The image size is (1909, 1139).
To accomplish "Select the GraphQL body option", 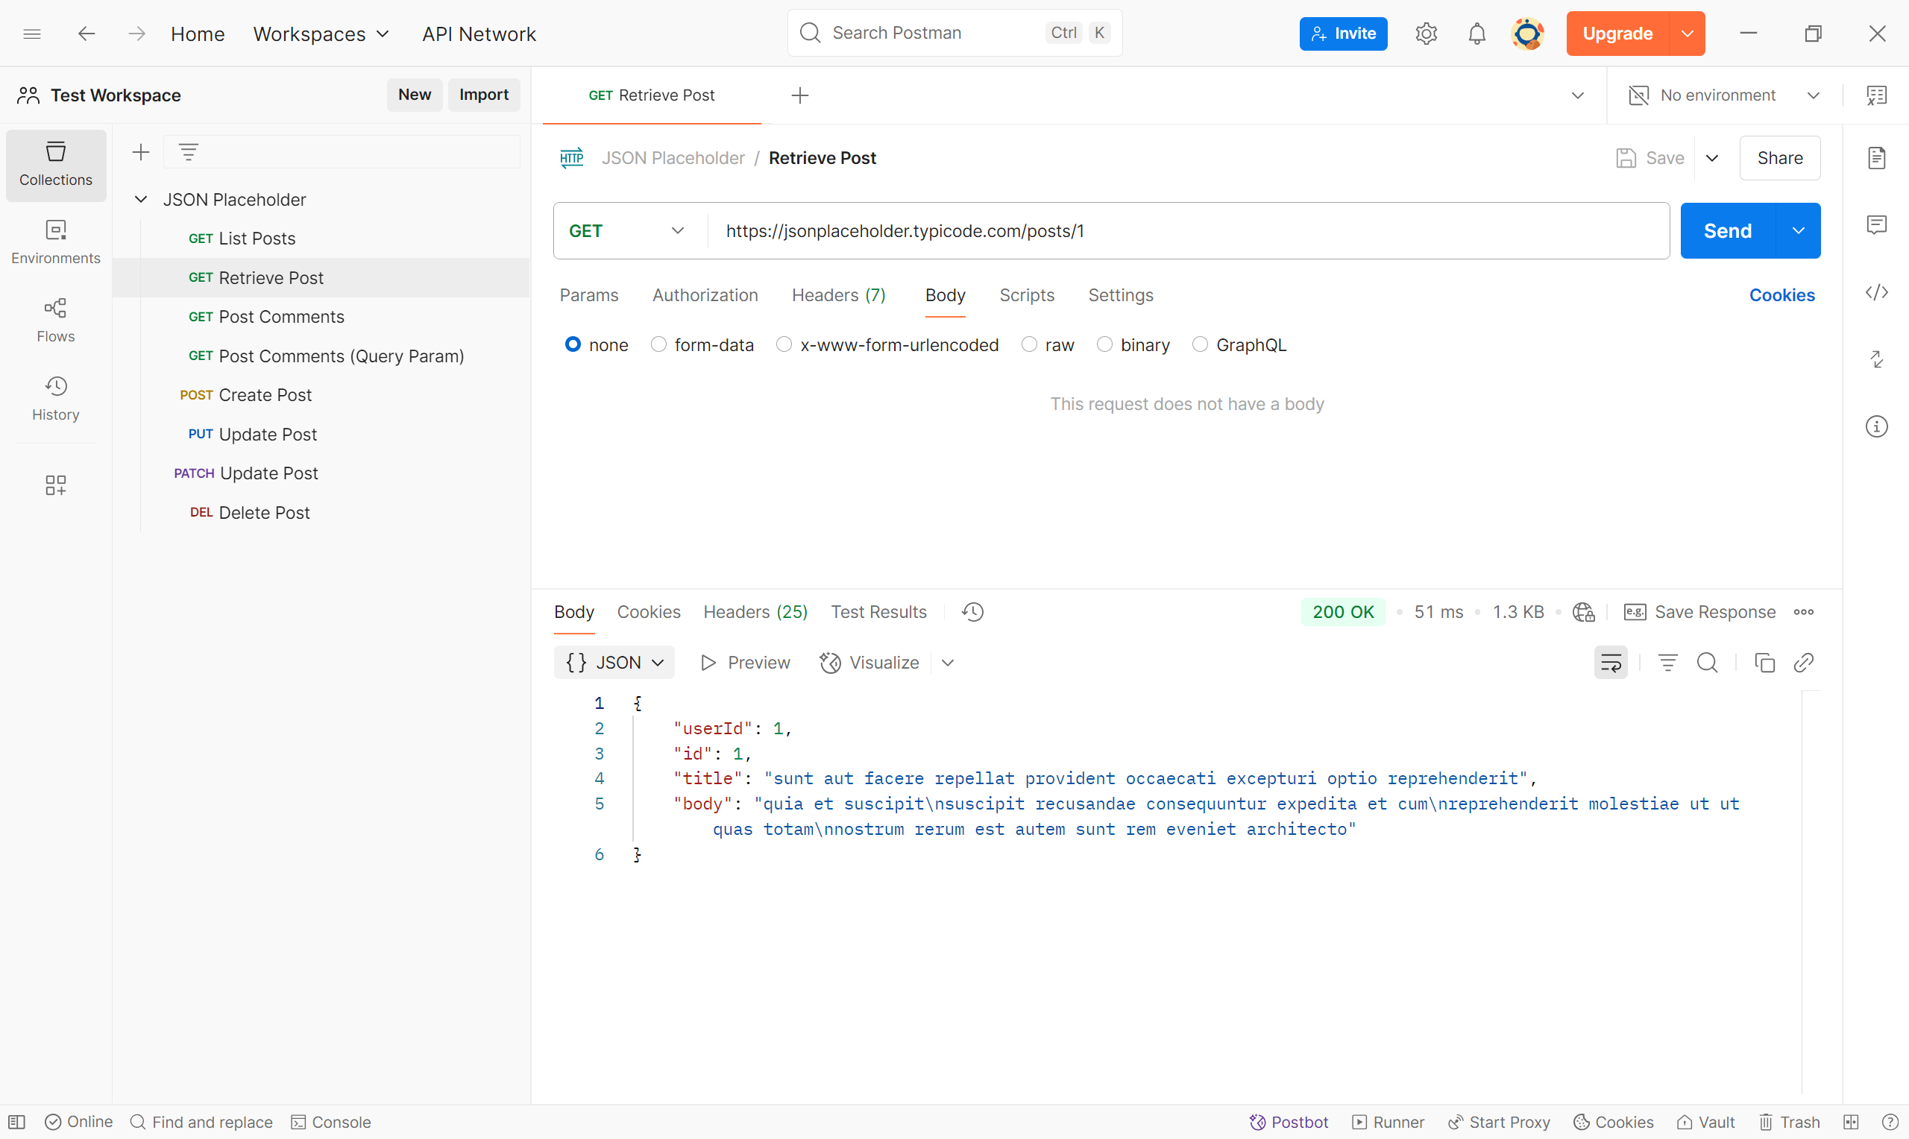I will click(x=1239, y=344).
